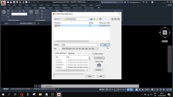Screen dimensions: 173x97
Task: Open the dialog Views menu dropdown
Action: tap(101, 19)
